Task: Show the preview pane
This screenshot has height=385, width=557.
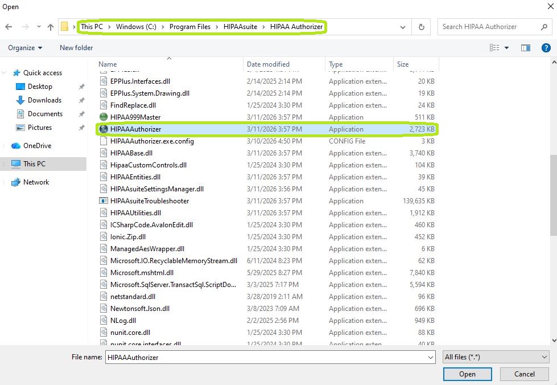Action: pyautogui.click(x=525, y=48)
